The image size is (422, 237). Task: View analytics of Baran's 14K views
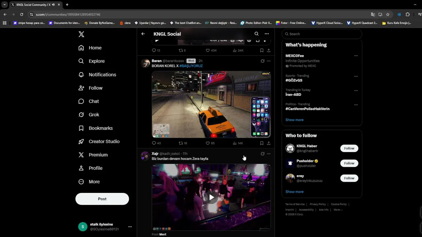[x=238, y=143]
